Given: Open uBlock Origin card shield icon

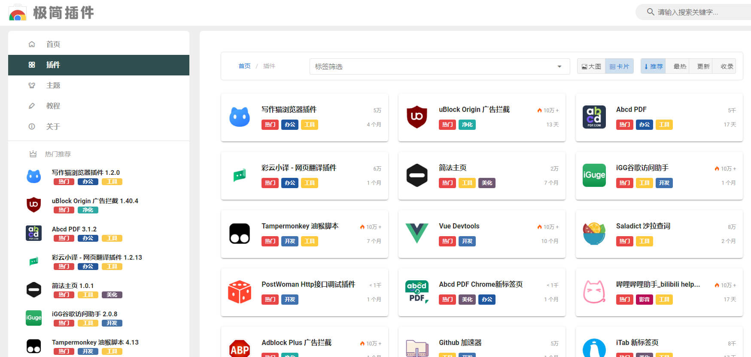Looking at the screenshot, I should tap(417, 117).
